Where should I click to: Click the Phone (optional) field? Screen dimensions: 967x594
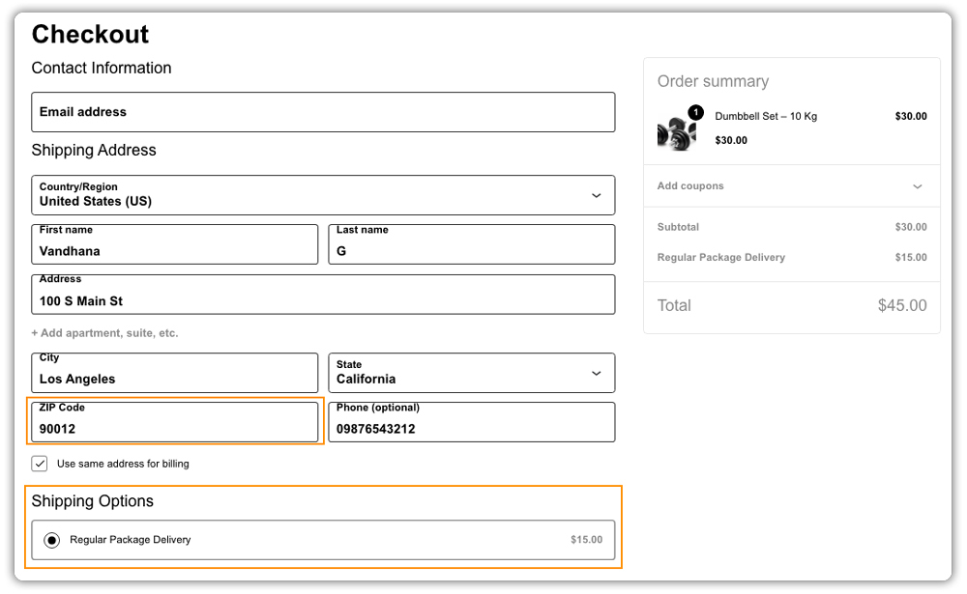pos(471,422)
